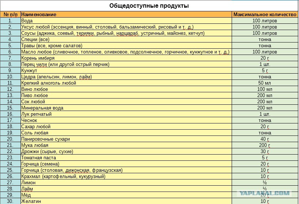Click the cell 'Мука любая'

tap(126, 145)
